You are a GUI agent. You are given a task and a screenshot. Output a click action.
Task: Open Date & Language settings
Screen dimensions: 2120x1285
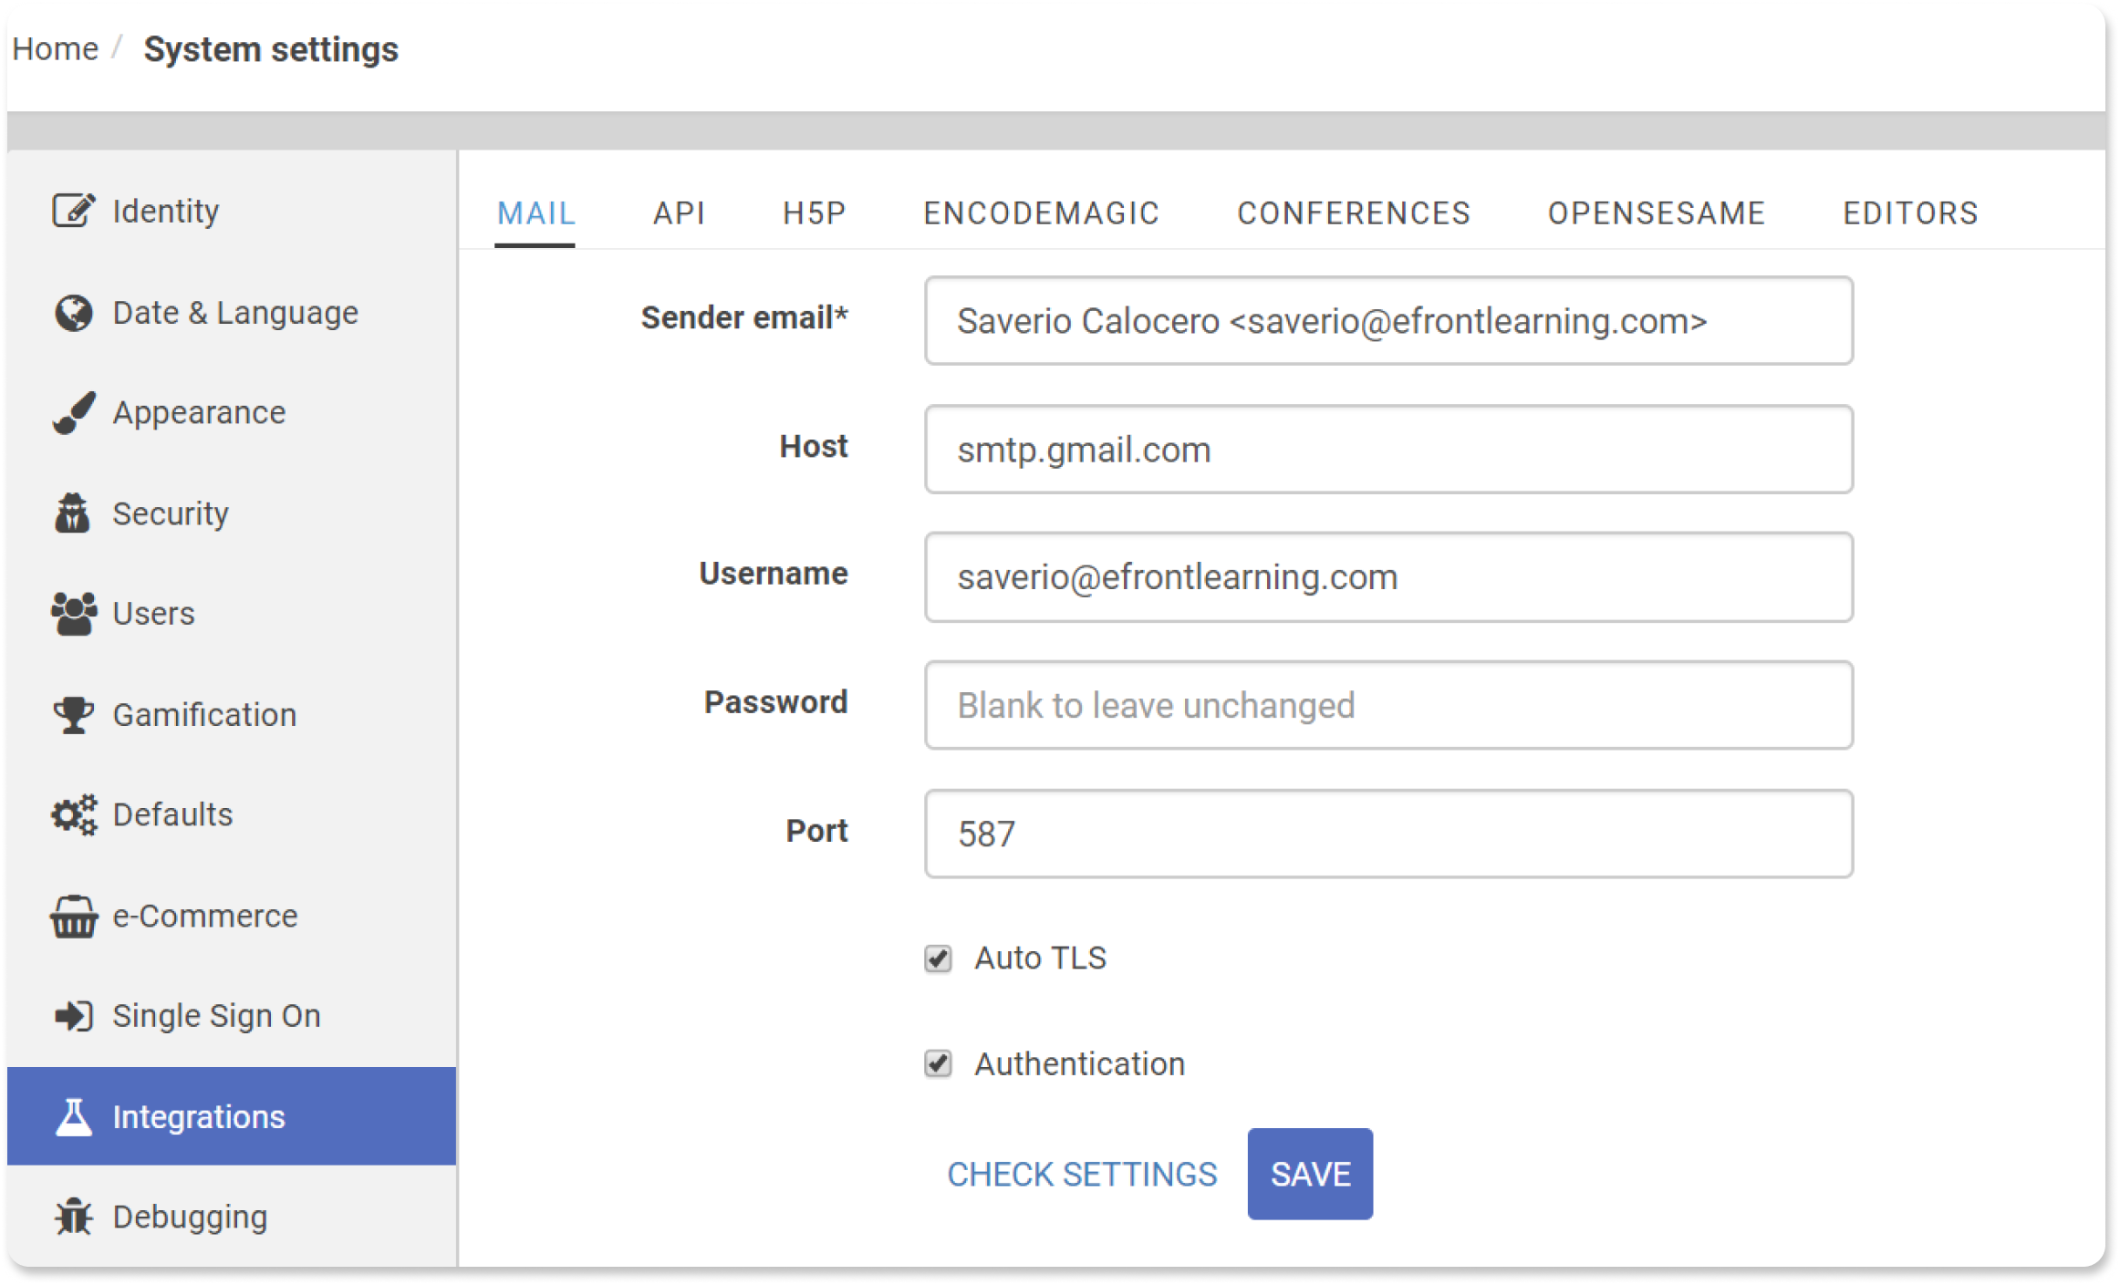pyautogui.click(x=234, y=312)
